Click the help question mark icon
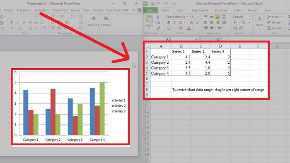 (140, 10)
